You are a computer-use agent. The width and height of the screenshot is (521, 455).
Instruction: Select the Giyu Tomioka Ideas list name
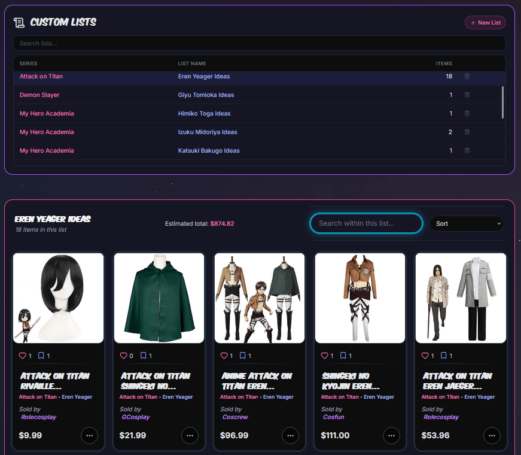(206, 95)
